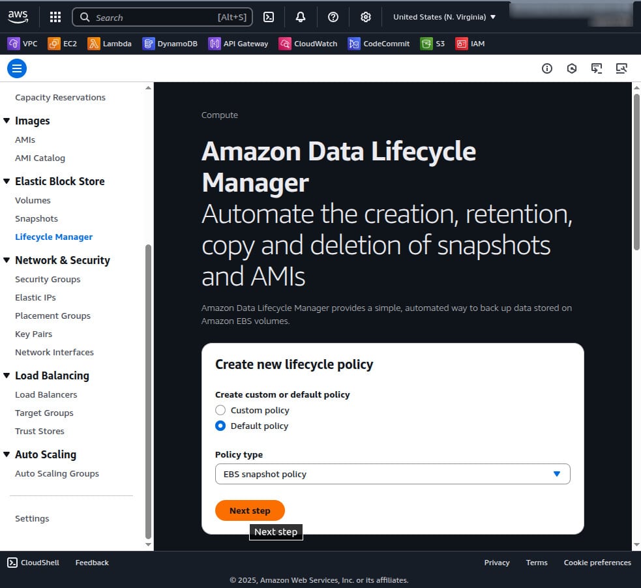Open Security Groups under Network & Security
Screen dimensions: 641x588
coord(48,279)
